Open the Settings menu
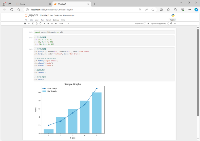The width and height of the screenshot is (200, 141). (56, 20)
